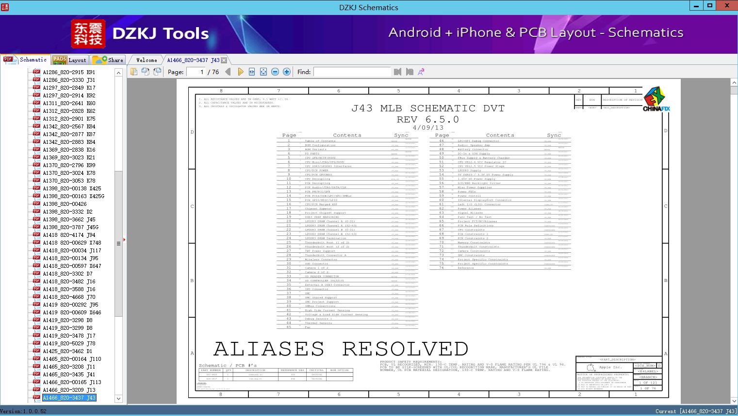
Task: Select the A1466_820-3437 J43 document tab
Action: click(x=193, y=60)
